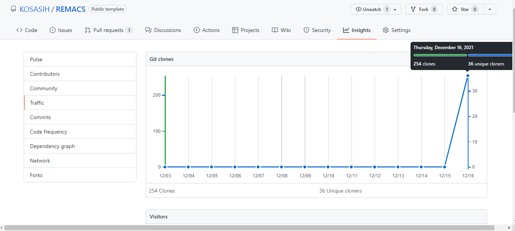Click the 12/03 data point on the chart

(x=165, y=167)
